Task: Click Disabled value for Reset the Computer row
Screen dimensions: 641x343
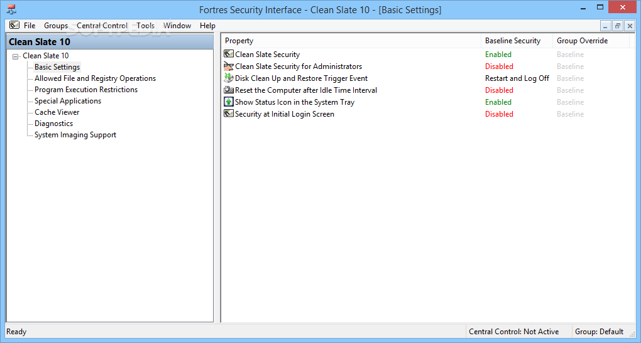Action: (x=499, y=90)
